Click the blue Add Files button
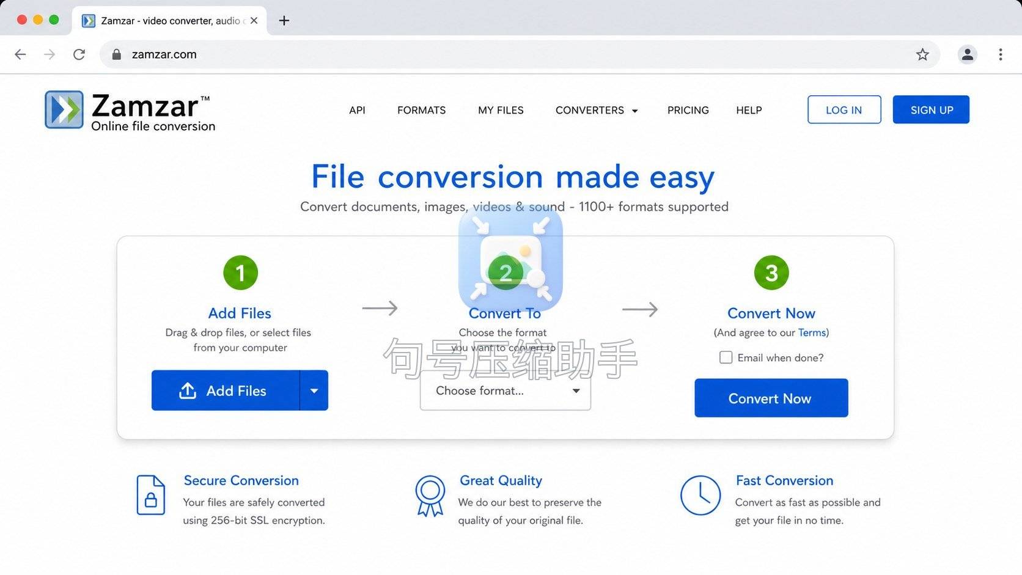Image resolution: width=1022 pixels, height=575 pixels. pyautogui.click(x=226, y=390)
